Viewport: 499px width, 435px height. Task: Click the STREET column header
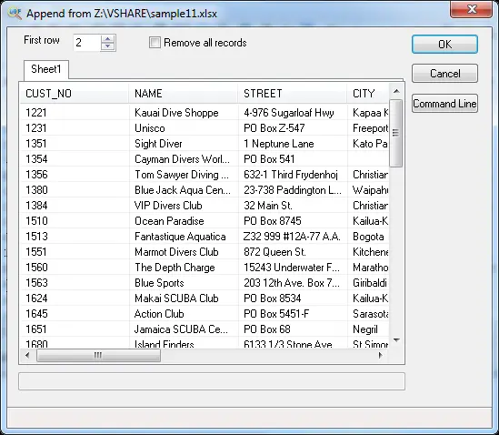293,94
